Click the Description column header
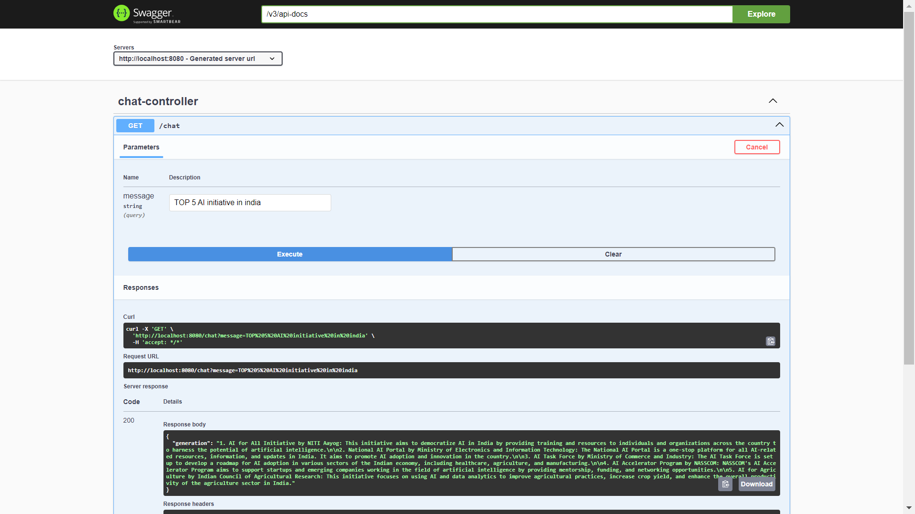 184,178
